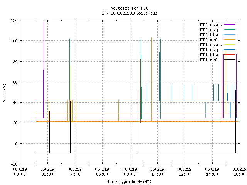Click the 060219 14:00 time tick label

pyautogui.click(x=212, y=172)
